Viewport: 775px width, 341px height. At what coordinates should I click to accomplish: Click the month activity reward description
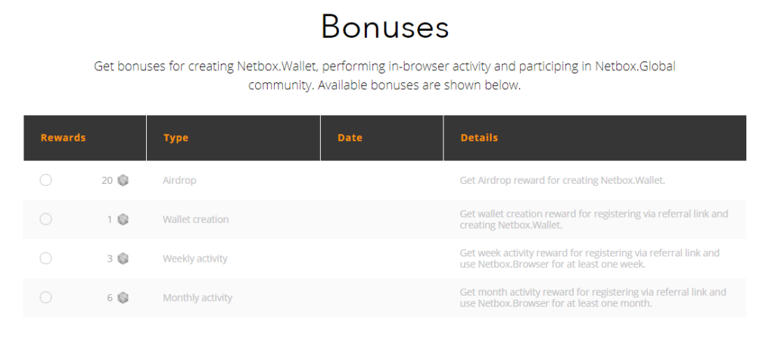coord(593,298)
